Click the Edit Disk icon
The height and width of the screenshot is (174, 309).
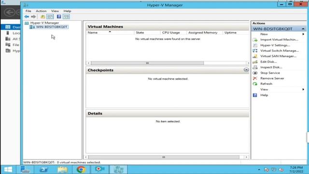(255, 62)
